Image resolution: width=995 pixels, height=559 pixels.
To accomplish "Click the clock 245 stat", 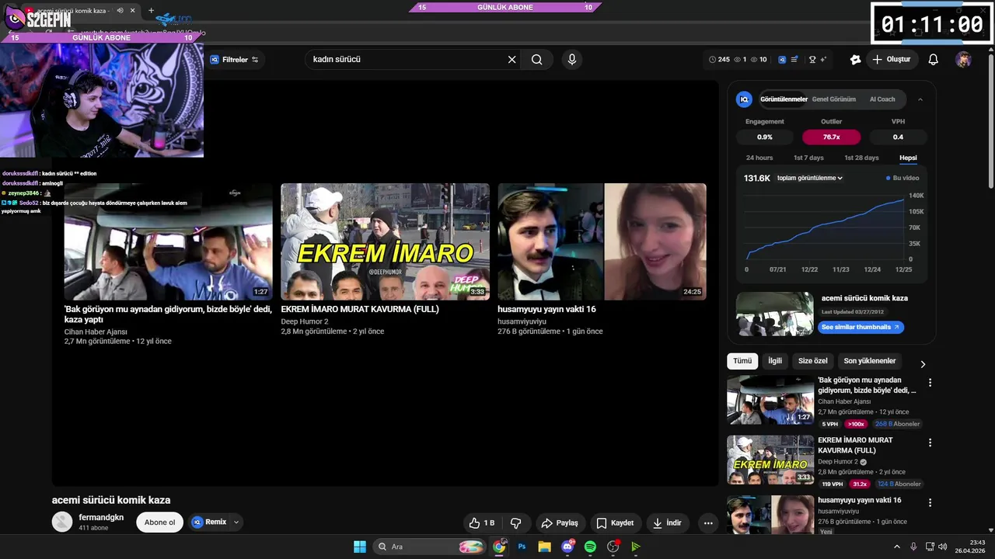I will (719, 60).
